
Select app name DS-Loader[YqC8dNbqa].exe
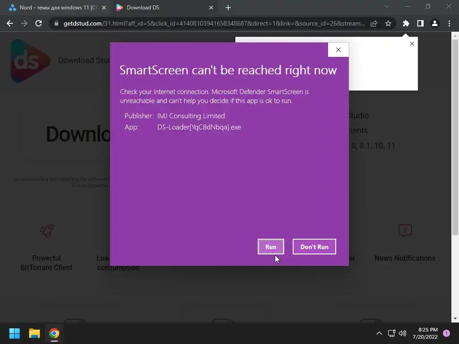coord(199,127)
